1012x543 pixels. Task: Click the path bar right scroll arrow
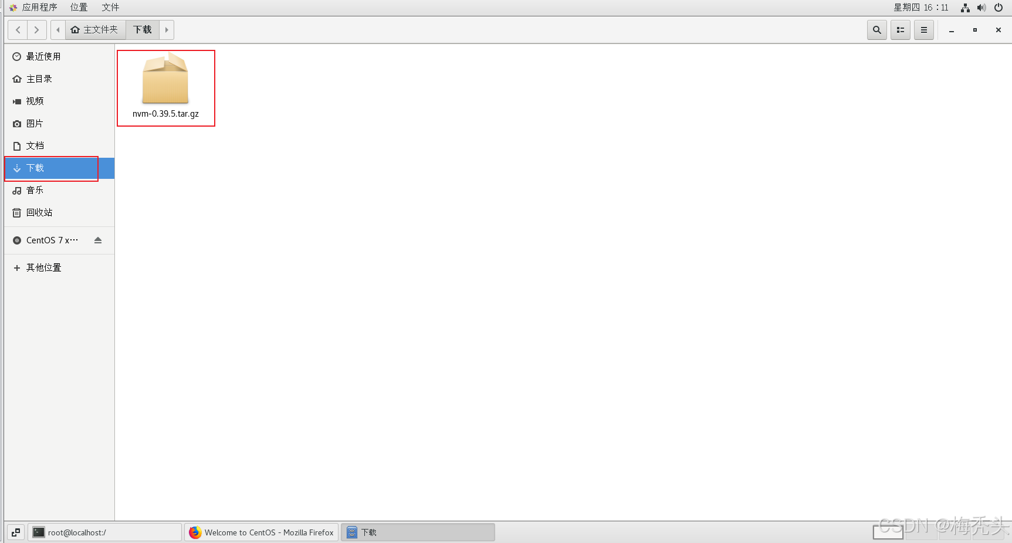pyautogui.click(x=167, y=30)
